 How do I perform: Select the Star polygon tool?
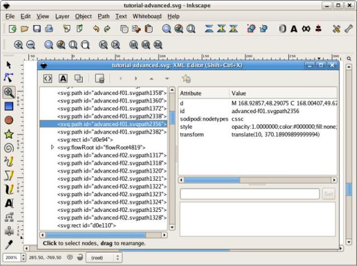click(x=8, y=134)
